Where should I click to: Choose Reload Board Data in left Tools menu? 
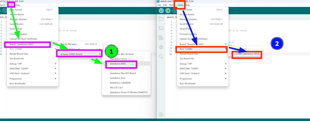pyautogui.click(x=33, y=54)
